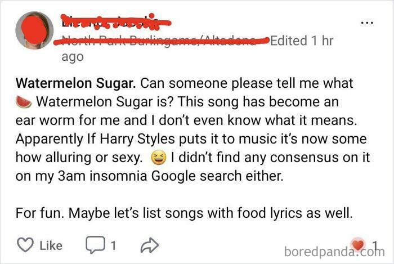The height and width of the screenshot is (264, 394).
Task: Click the word "ago" under the name
Action: click(71, 56)
